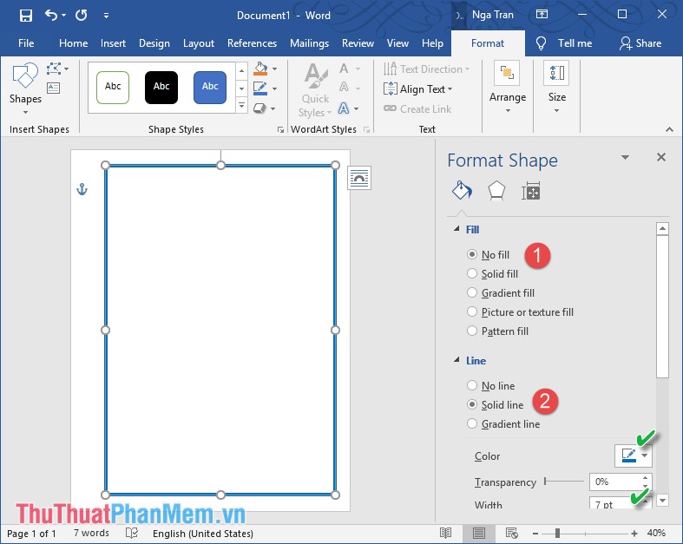Screen dimensions: 683x544
Task: Open Shape Fill dropdown arrow
Action: point(274,69)
